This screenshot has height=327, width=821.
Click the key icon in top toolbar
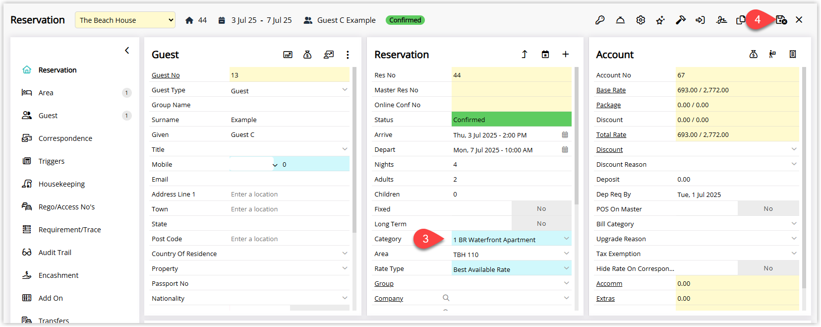click(x=600, y=20)
